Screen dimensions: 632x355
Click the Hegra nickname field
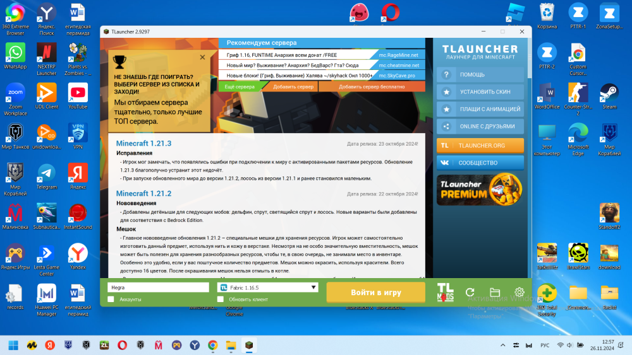click(x=158, y=288)
